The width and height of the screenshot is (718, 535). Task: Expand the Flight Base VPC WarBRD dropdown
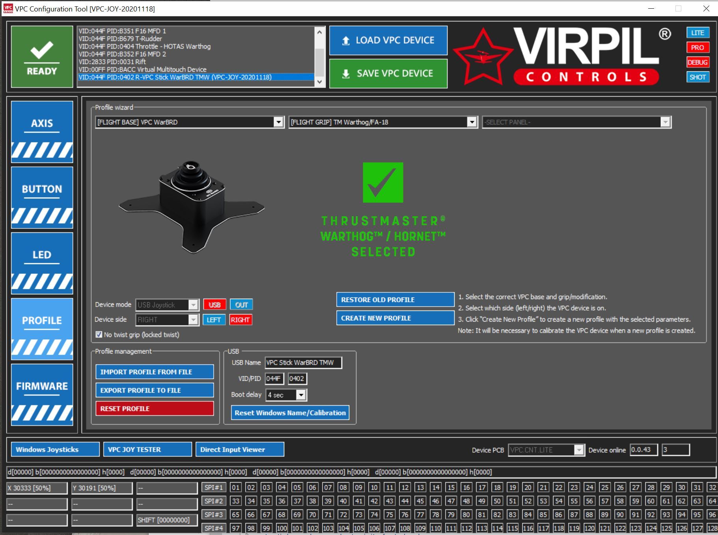(278, 122)
